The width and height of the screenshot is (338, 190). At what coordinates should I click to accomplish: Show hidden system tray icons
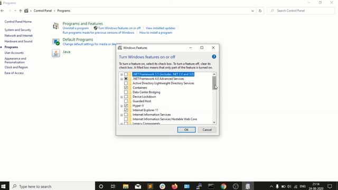271,186
